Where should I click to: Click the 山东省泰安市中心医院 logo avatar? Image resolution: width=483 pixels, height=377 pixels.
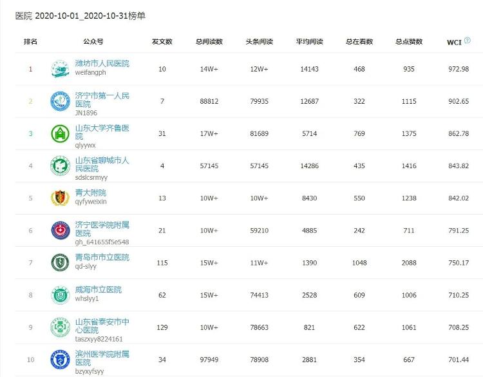[60, 327]
